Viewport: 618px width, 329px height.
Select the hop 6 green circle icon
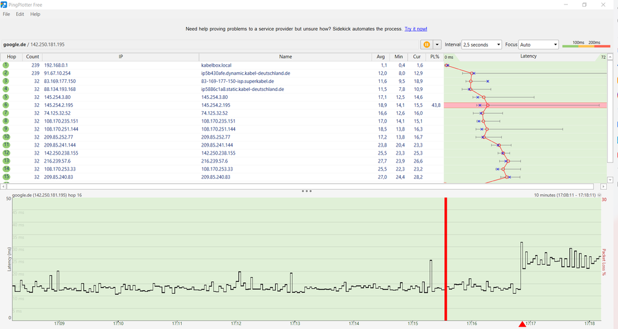[6, 105]
